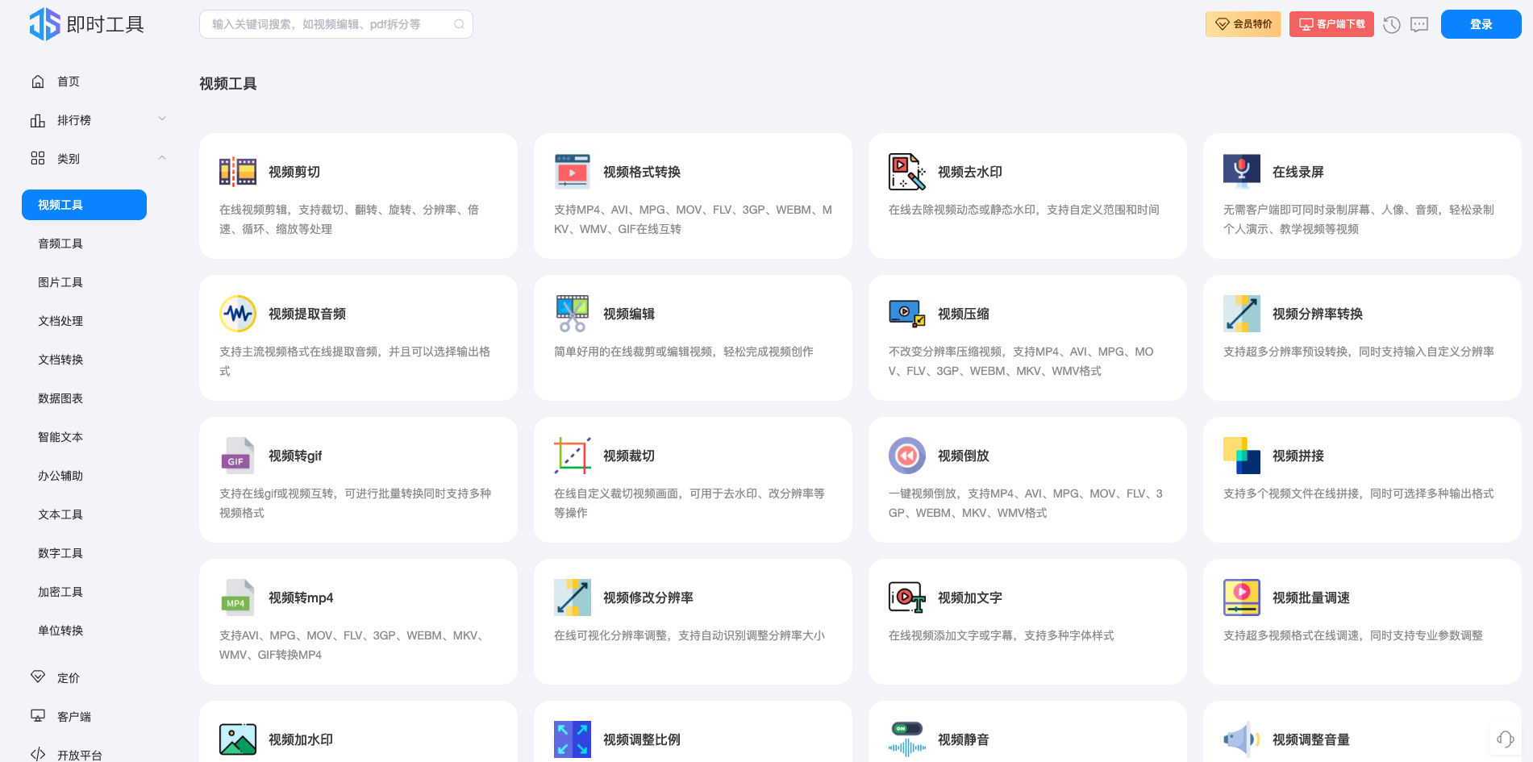Open the 会员特价 membership offer
Screen dimensions: 1533x762
point(1243,24)
